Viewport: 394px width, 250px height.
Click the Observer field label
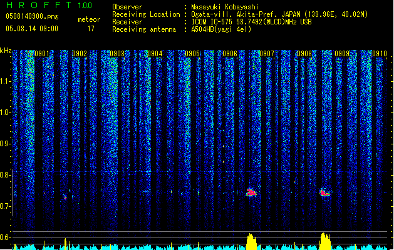point(127,7)
